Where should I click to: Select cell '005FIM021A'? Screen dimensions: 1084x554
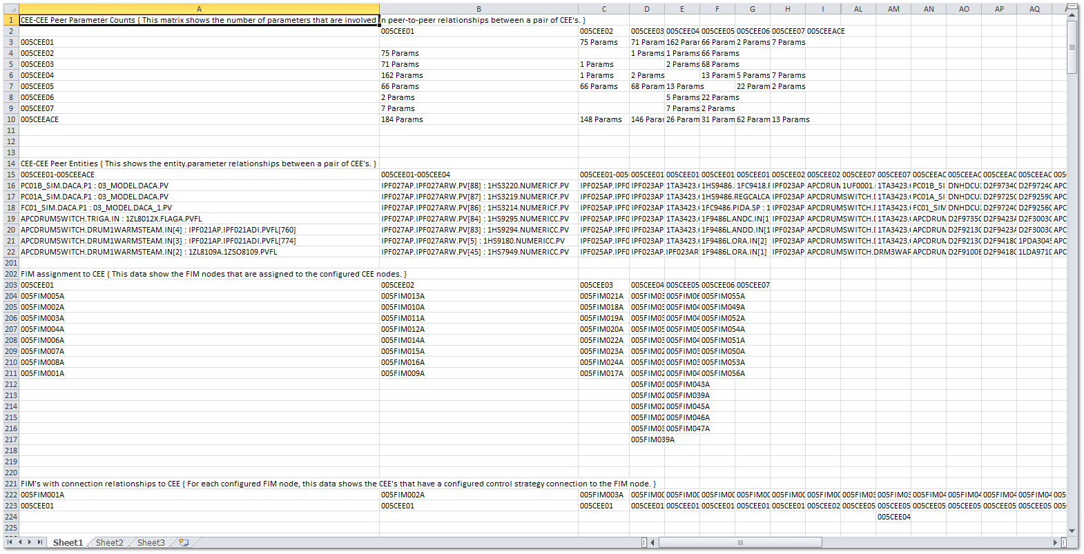[x=603, y=296]
